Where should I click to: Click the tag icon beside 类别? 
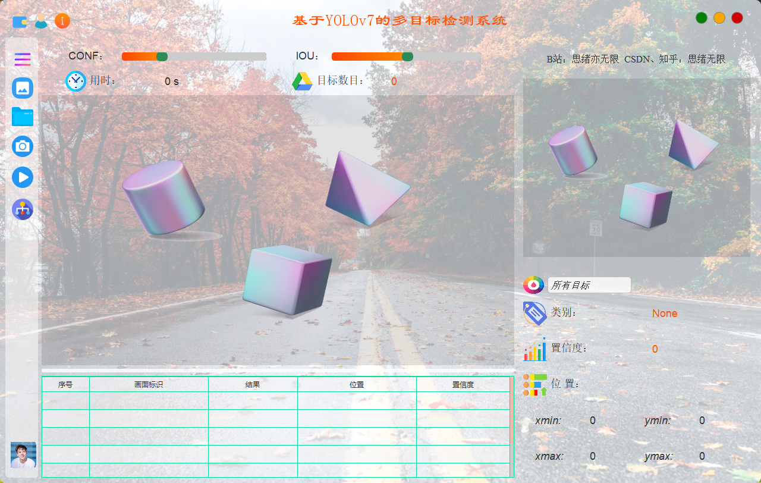(x=534, y=313)
